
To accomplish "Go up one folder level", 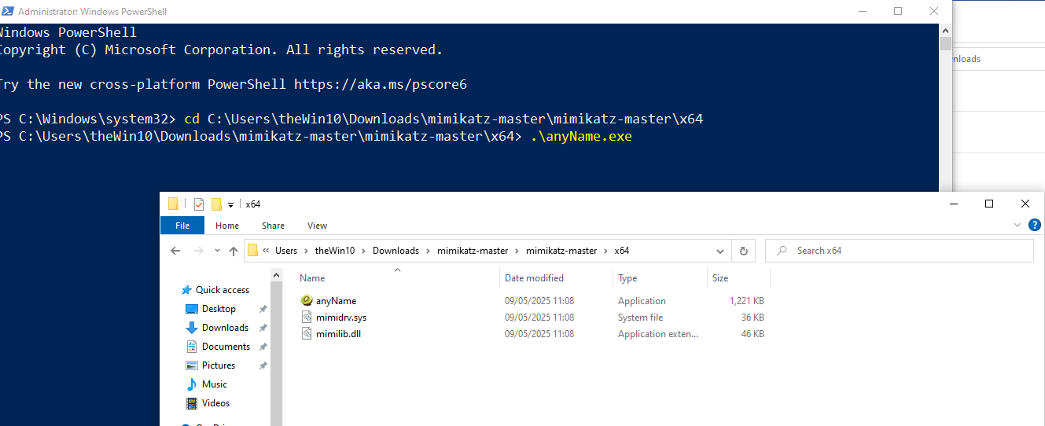I will (234, 251).
